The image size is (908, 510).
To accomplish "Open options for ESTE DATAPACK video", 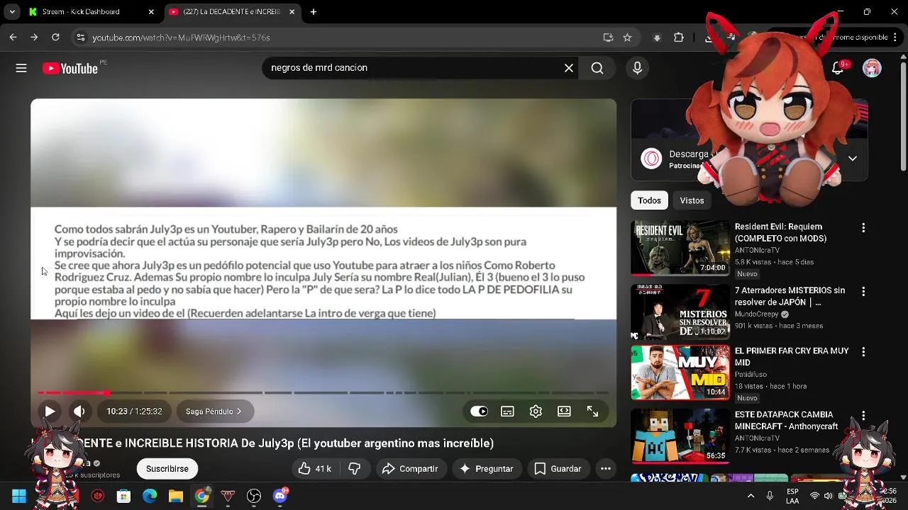I will point(863,415).
